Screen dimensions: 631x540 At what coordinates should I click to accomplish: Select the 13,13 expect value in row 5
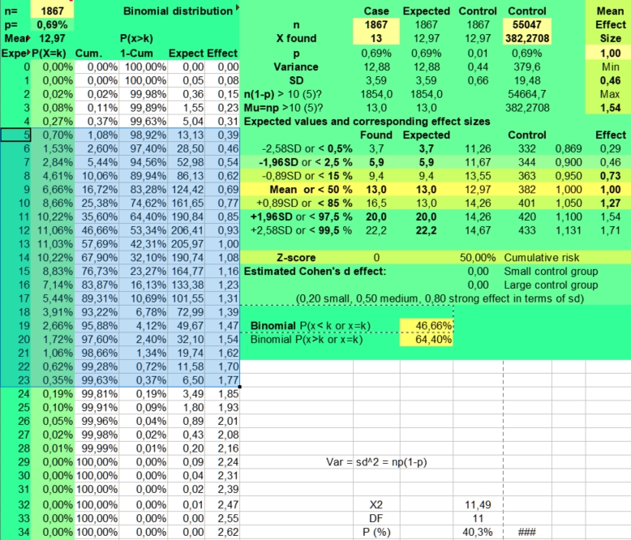[x=187, y=135]
